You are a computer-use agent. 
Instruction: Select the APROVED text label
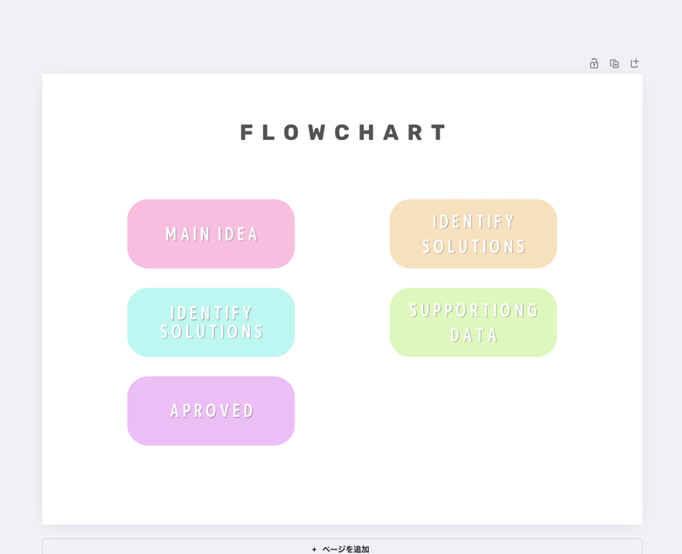click(212, 410)
